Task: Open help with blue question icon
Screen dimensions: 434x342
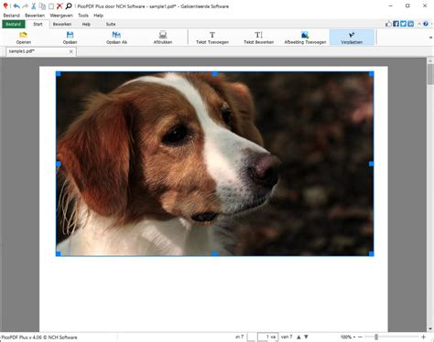Action: coord(426,24)
